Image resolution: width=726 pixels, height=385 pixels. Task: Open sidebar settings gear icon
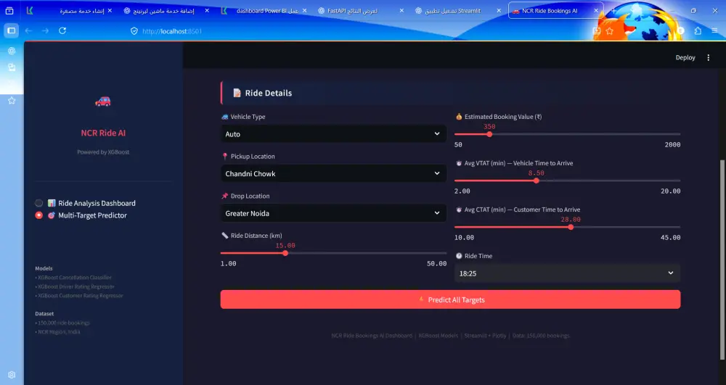(12, 375)
